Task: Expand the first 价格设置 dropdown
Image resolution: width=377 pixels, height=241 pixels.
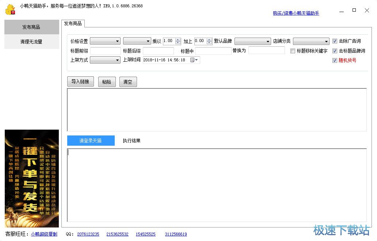Action: 105,41
